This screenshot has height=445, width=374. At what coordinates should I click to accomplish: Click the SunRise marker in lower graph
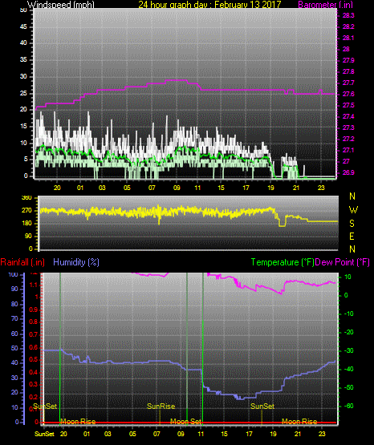(161, 407)
